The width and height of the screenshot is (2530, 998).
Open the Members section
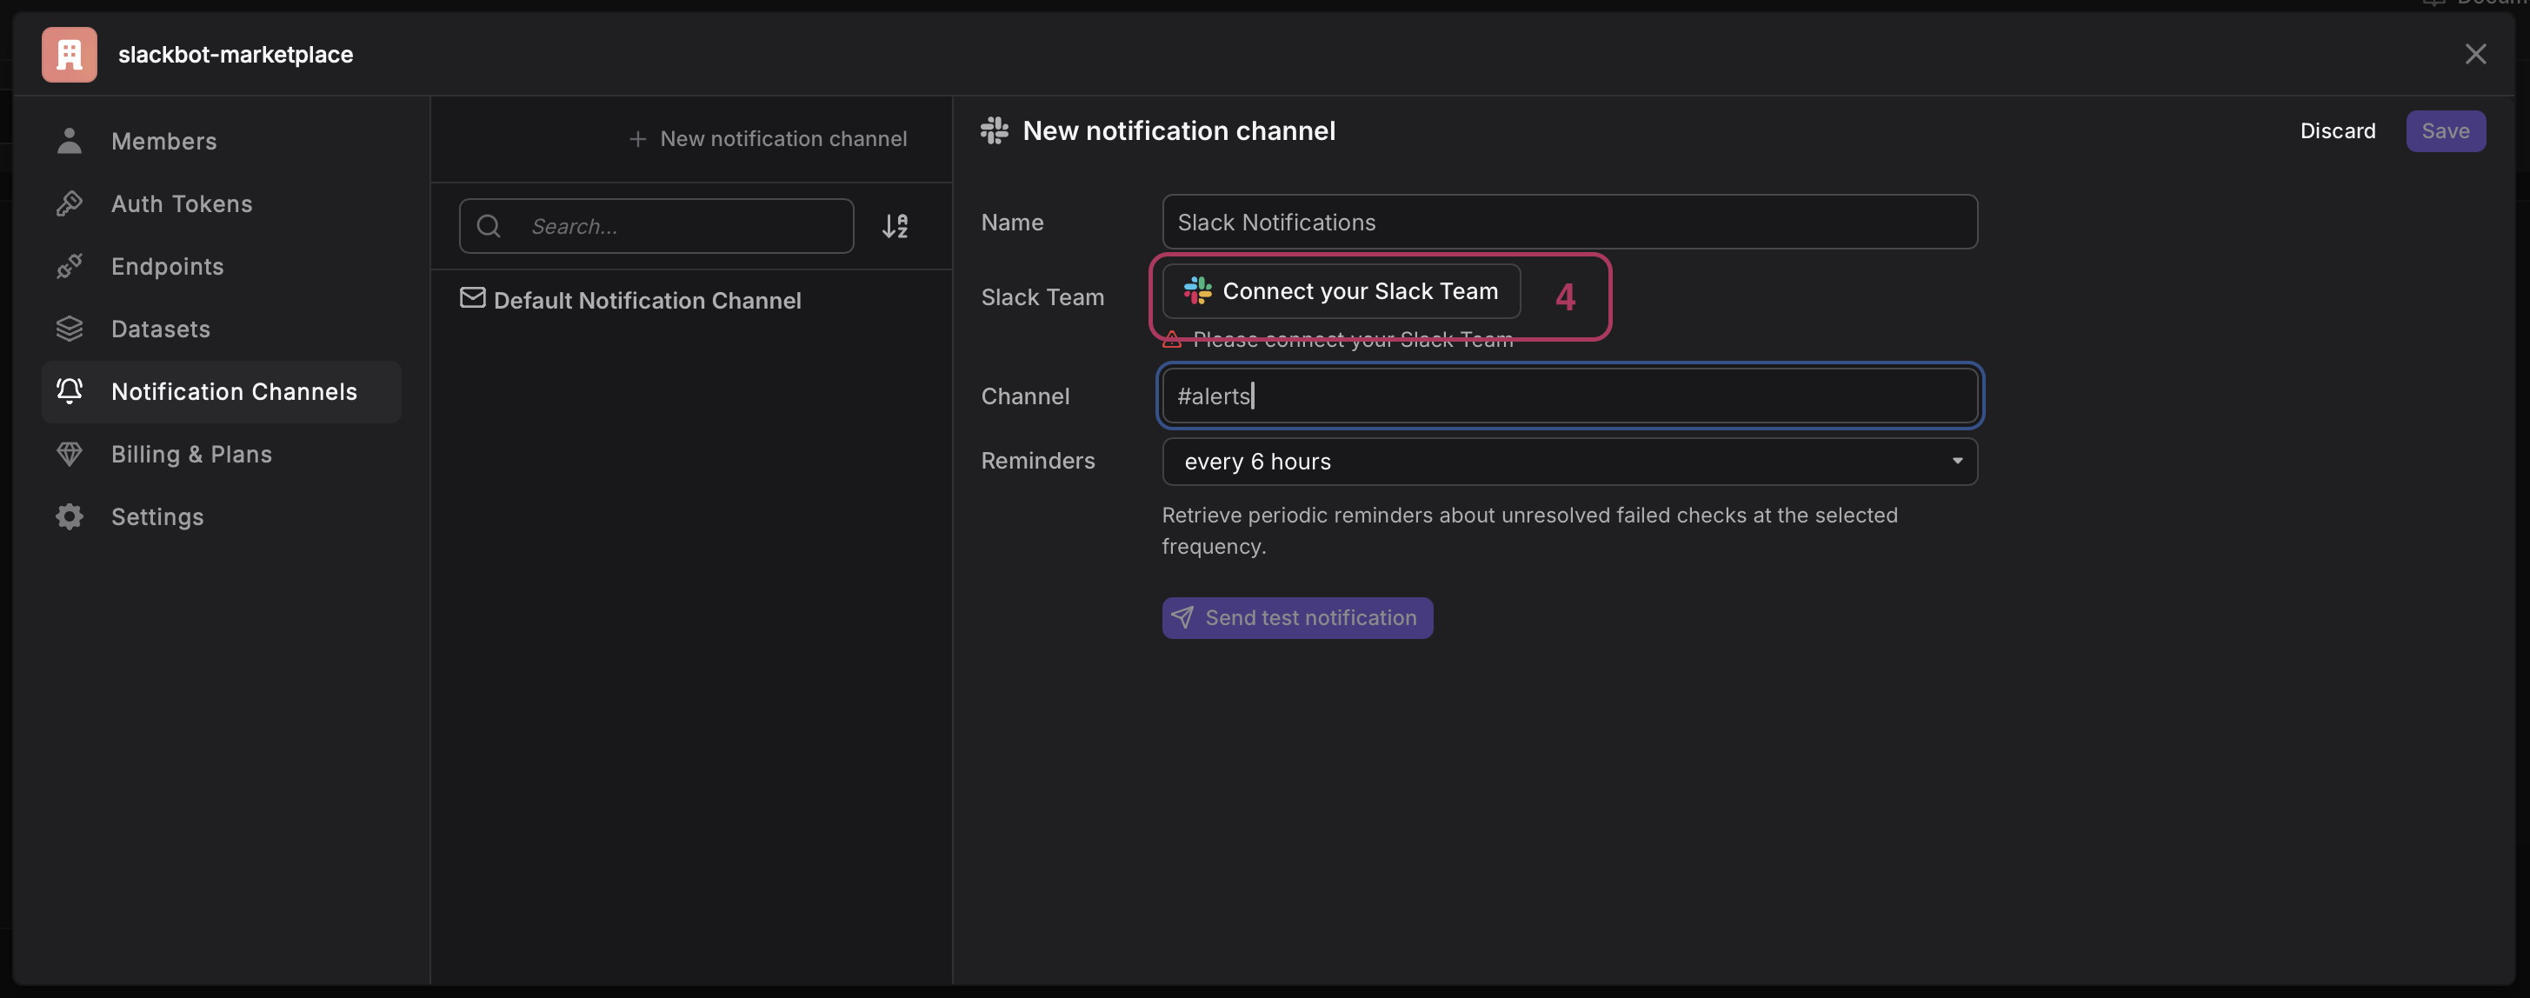(221, 141)
